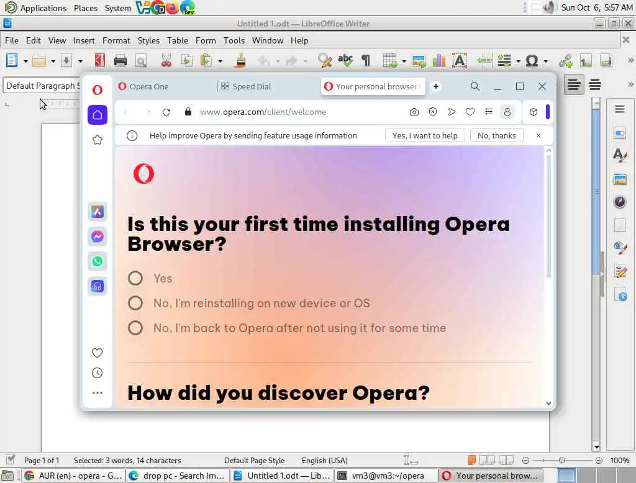Expand Insert Field dropdown arrow

pos(519,61)
